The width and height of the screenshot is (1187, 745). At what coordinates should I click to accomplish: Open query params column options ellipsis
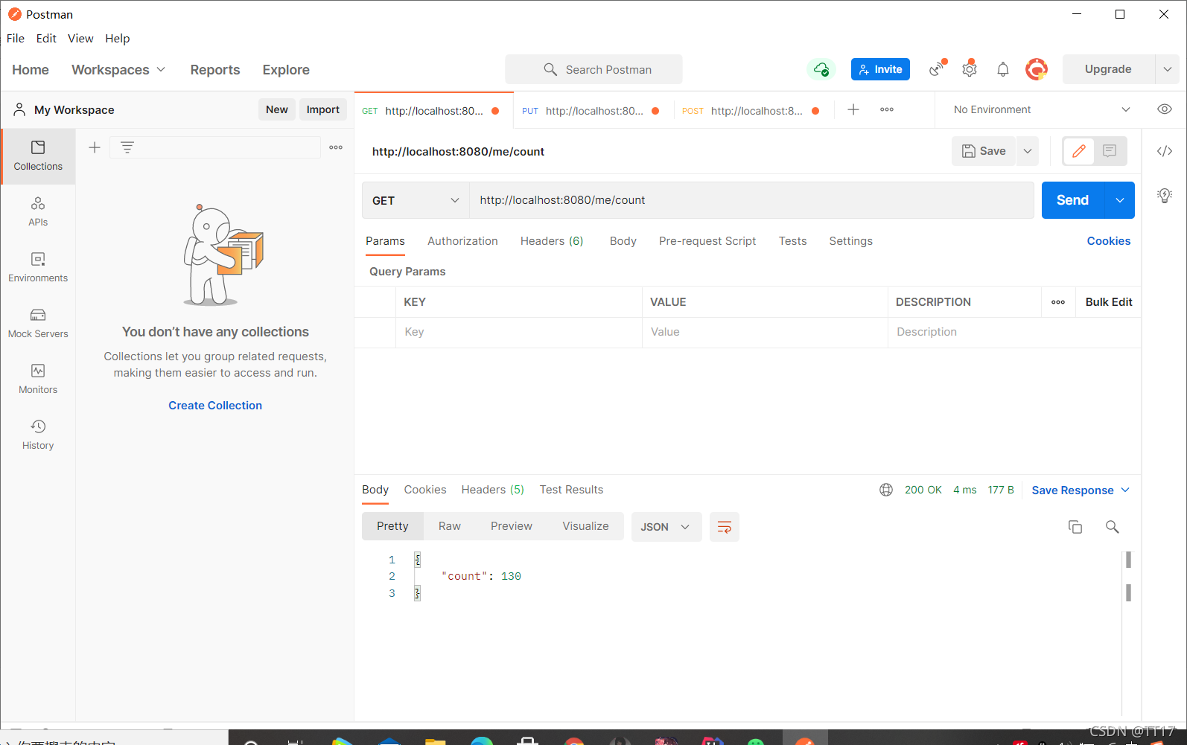pyautogui.click(x=1058, y=302)
